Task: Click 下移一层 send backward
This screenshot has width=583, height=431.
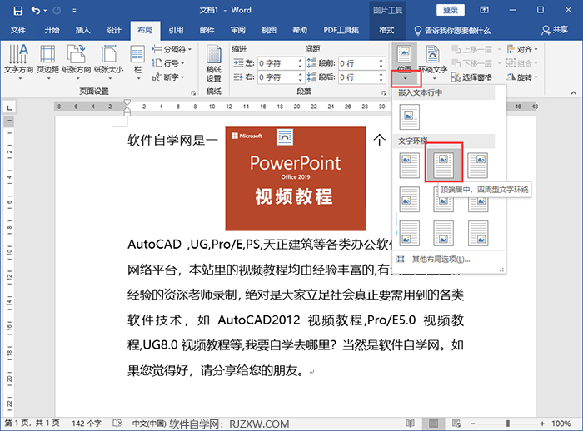Action: [x=471, y=63]
